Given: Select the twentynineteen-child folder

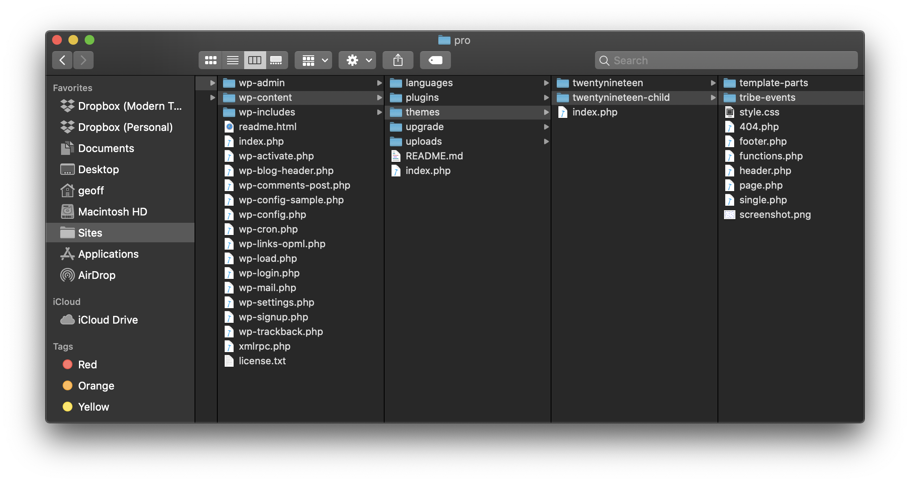Looking at the screenshot, I should click(x=634, y=98).
